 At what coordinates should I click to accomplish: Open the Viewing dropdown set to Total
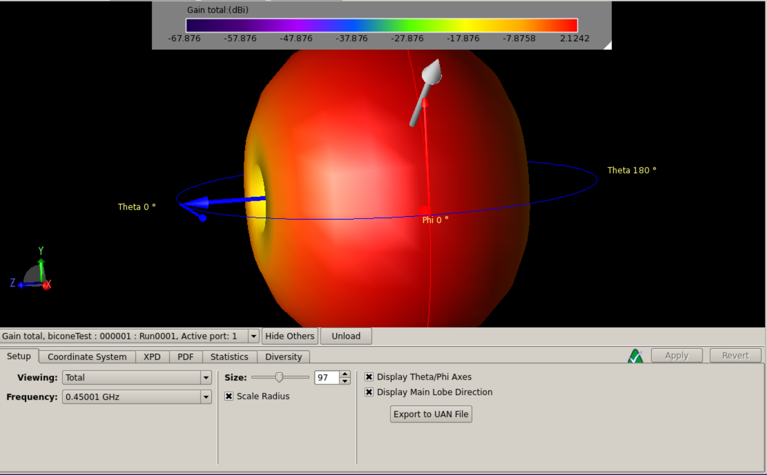point(206,377)
